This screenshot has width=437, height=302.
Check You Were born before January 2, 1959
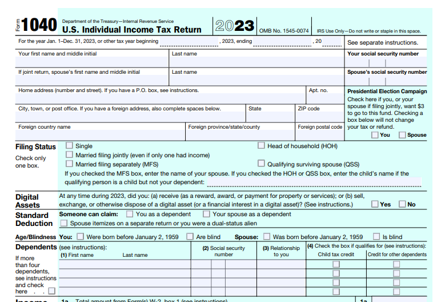point(81,236)
